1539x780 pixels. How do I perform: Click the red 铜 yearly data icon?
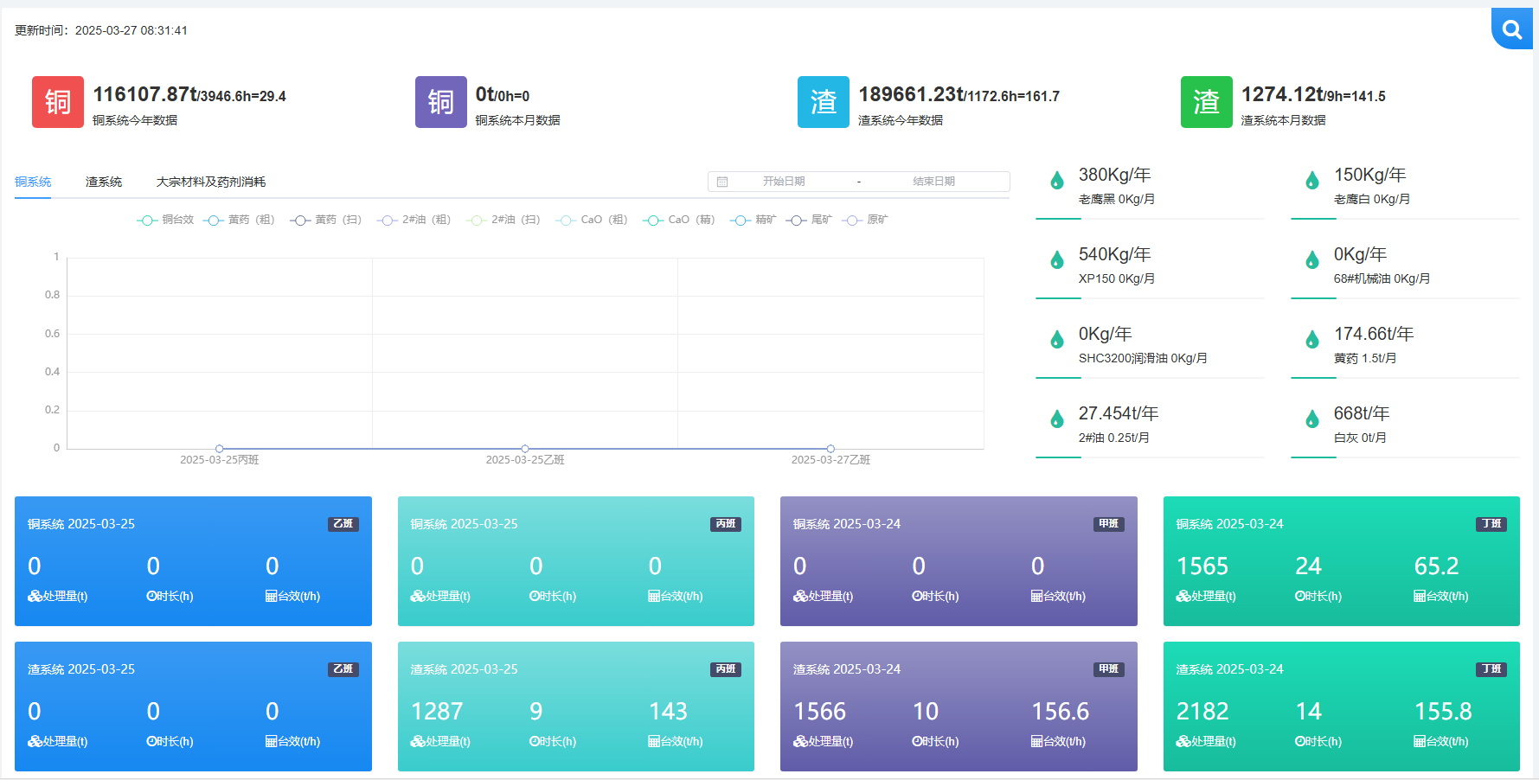(x=58, y=102)
